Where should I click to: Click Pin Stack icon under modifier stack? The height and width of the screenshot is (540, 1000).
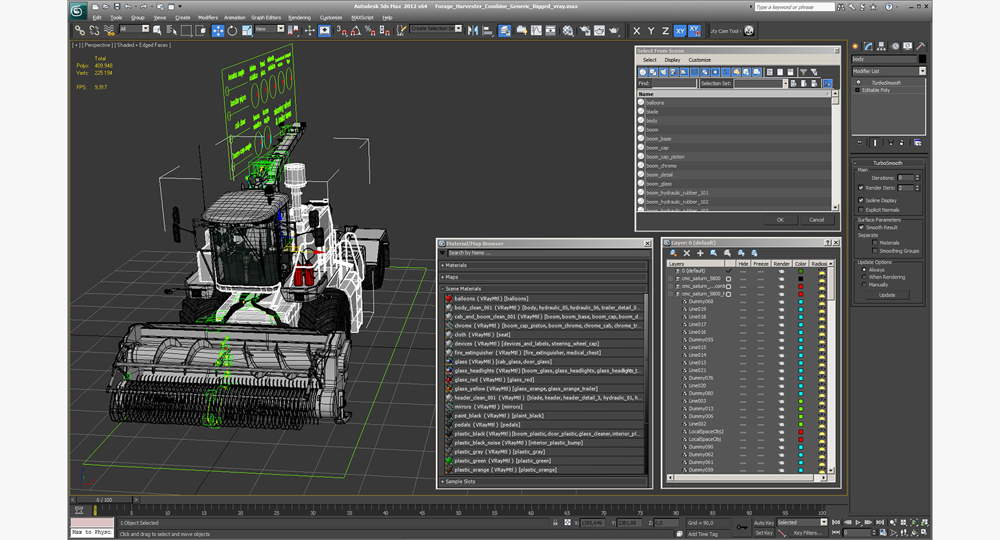(x=859, y=142)
